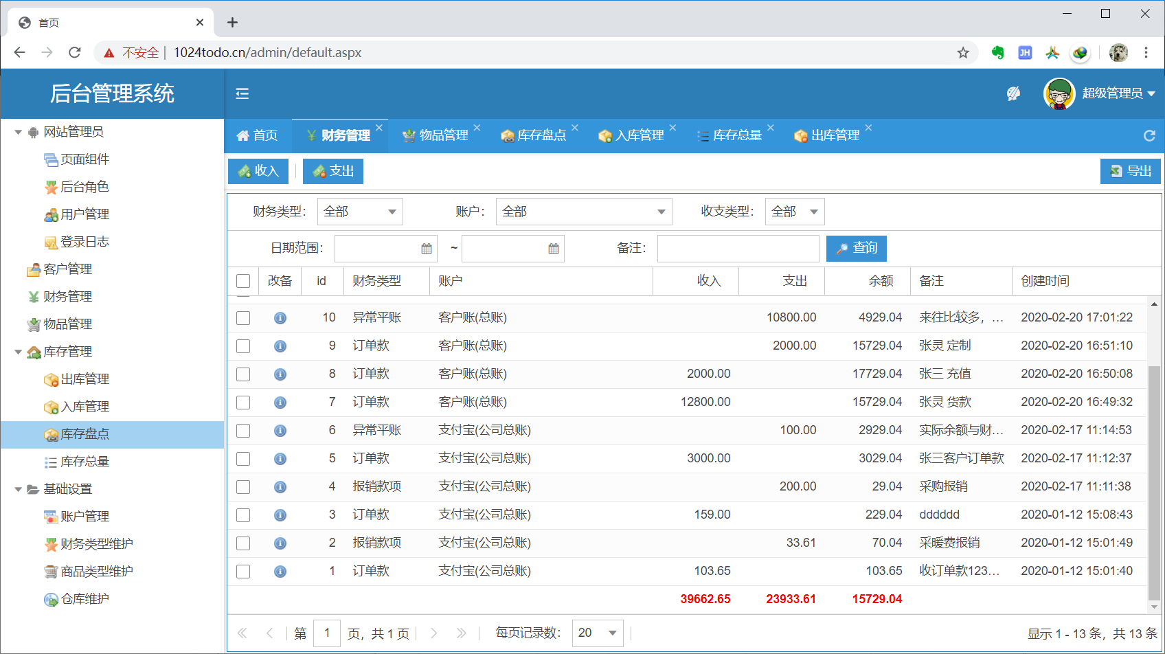1165x654 pixels.
Task: Click the 收入 button
Action: pyautogui.click(x=258, y=171)
